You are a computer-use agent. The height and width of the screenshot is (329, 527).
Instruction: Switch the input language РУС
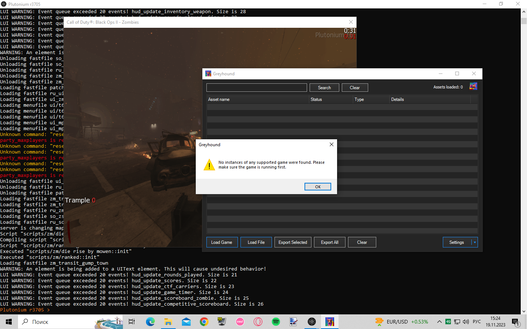[x=477, y=322]
